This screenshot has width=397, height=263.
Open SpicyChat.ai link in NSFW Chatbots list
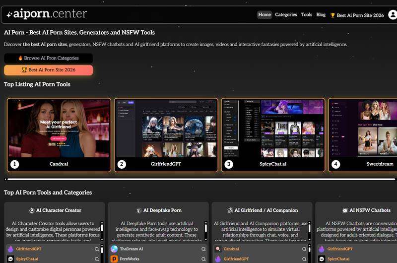click(338, 259)
